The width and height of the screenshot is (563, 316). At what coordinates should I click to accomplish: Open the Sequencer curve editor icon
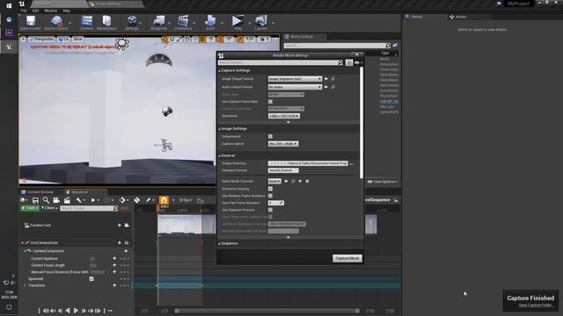pyautogui.click(x=201, y=200)
